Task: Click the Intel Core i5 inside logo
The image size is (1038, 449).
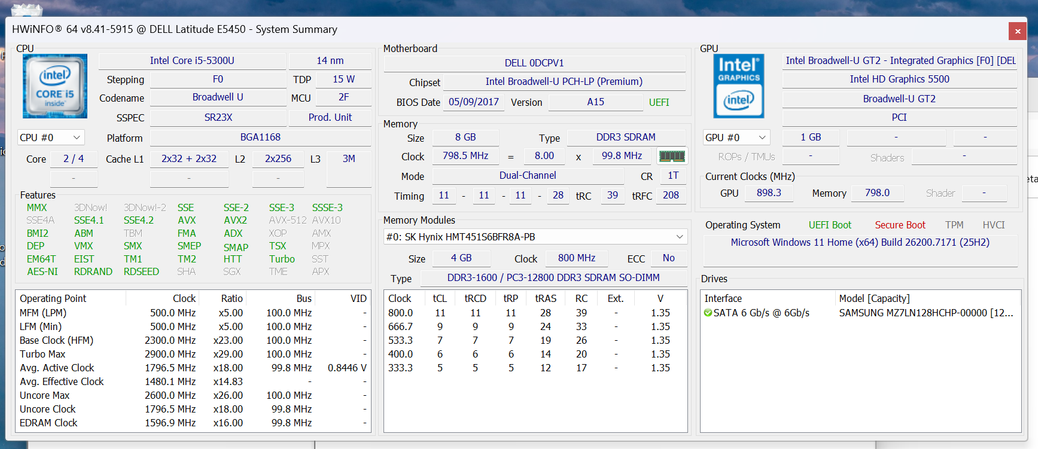Action: (55, 86)
